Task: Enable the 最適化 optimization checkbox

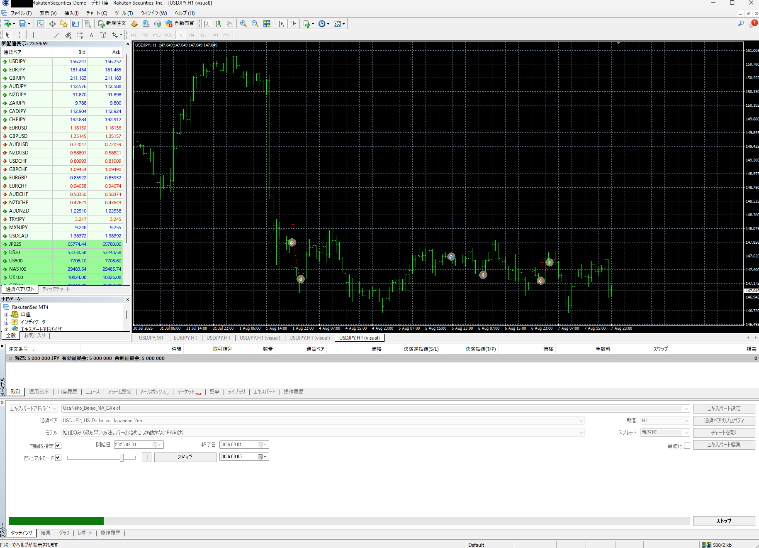Action: click(687, 445)
